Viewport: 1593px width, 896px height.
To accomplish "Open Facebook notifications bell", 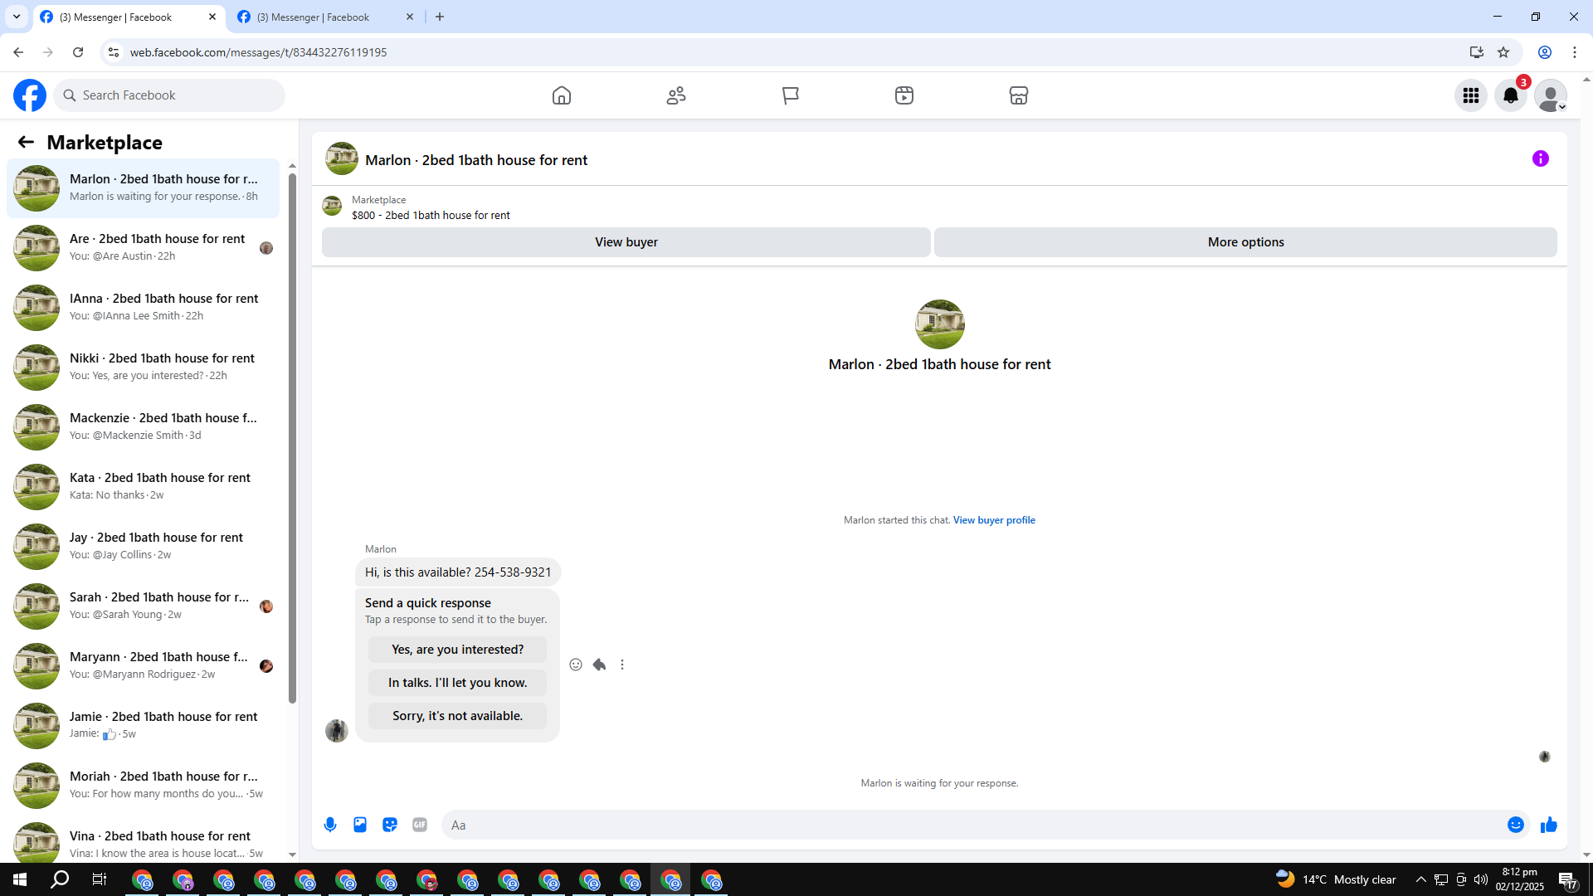I will pyautogui.click(x=1510, y=95).
